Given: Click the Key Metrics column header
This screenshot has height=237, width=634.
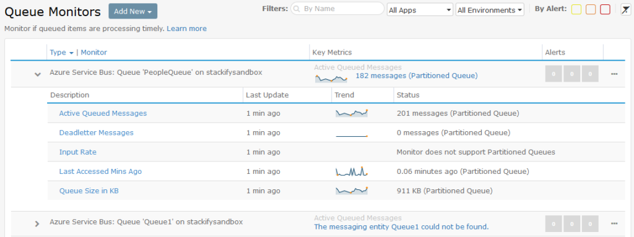Looking at the screenshot, I should click(332, 53).
